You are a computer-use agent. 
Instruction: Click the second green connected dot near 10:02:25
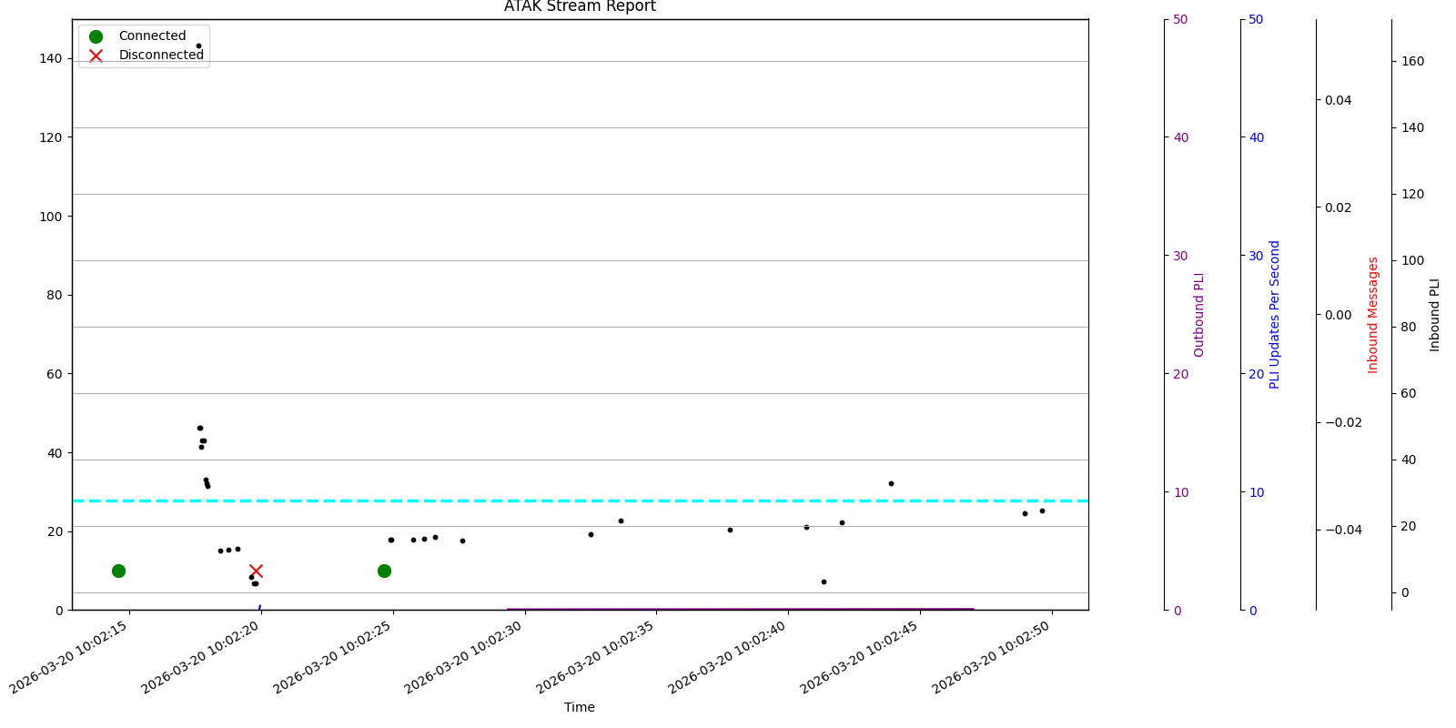384,571
